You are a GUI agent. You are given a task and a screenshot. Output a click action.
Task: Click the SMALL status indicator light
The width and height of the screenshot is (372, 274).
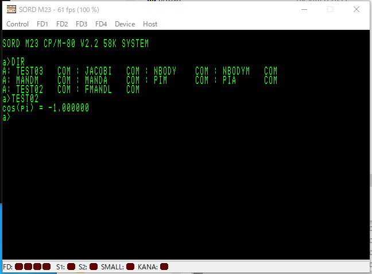[x=130, y=267]
